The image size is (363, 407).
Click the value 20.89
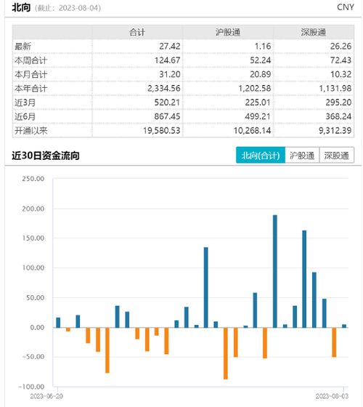point(261,74)
